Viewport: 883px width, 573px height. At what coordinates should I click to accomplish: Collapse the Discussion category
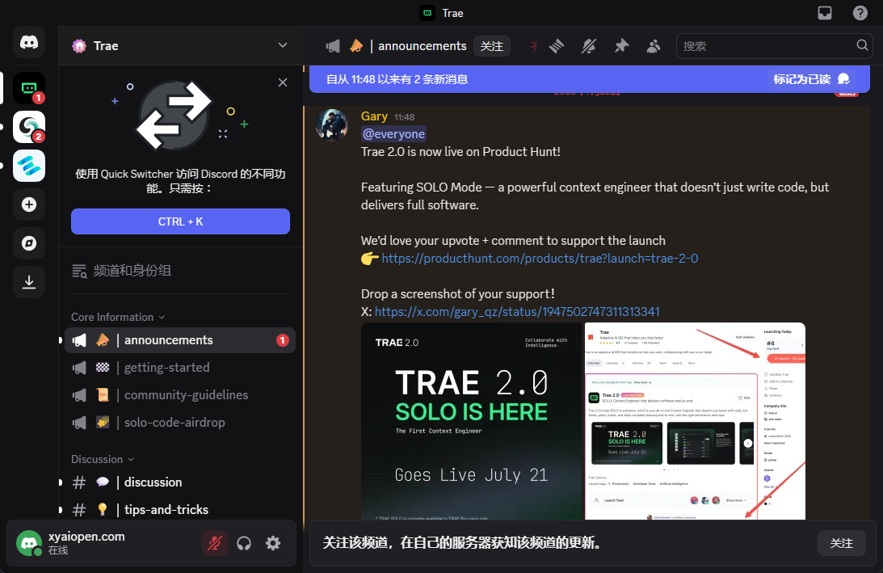click(103, 459)
